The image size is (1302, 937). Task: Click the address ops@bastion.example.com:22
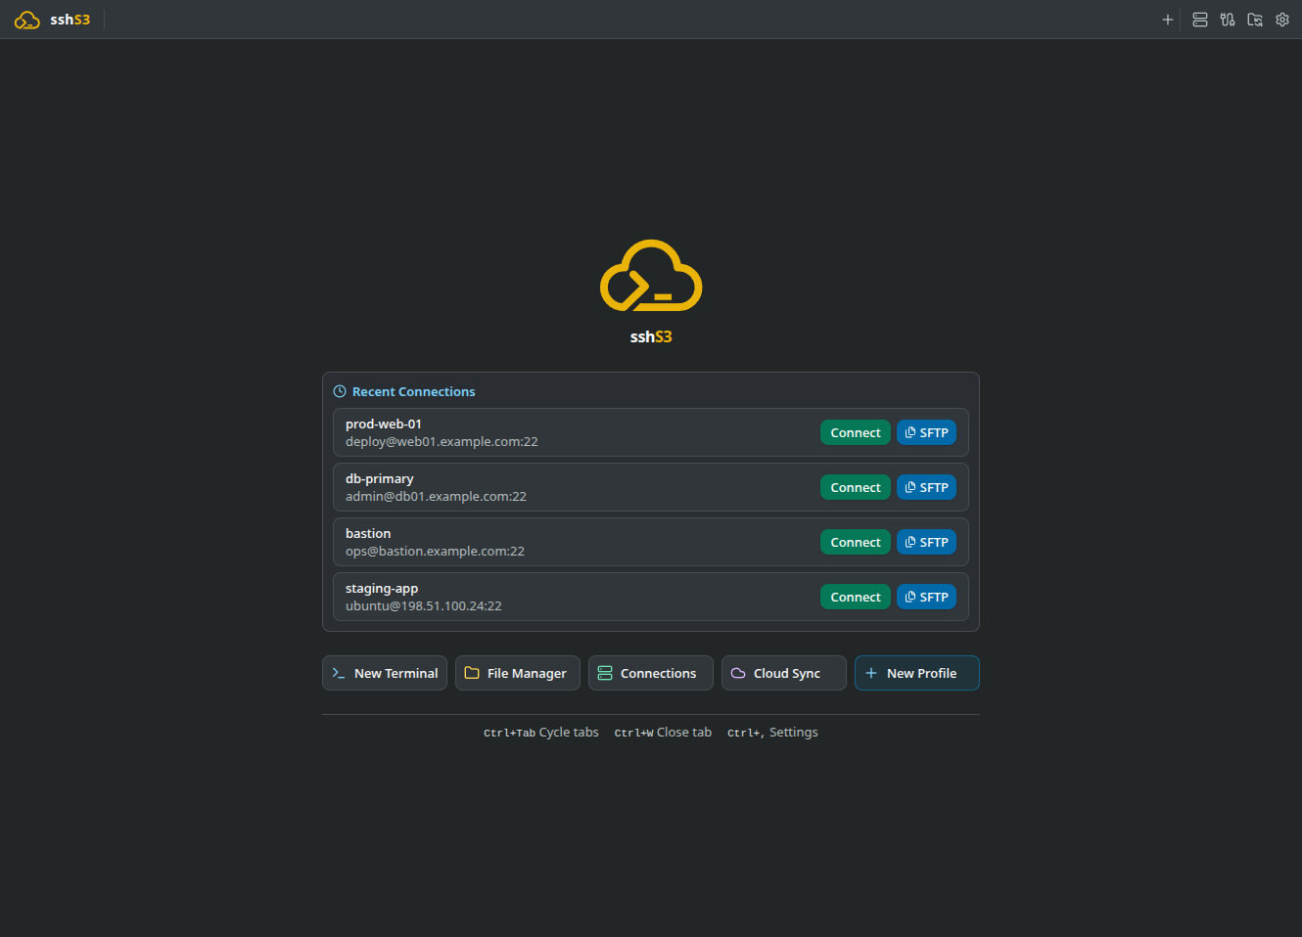point(435,551)
